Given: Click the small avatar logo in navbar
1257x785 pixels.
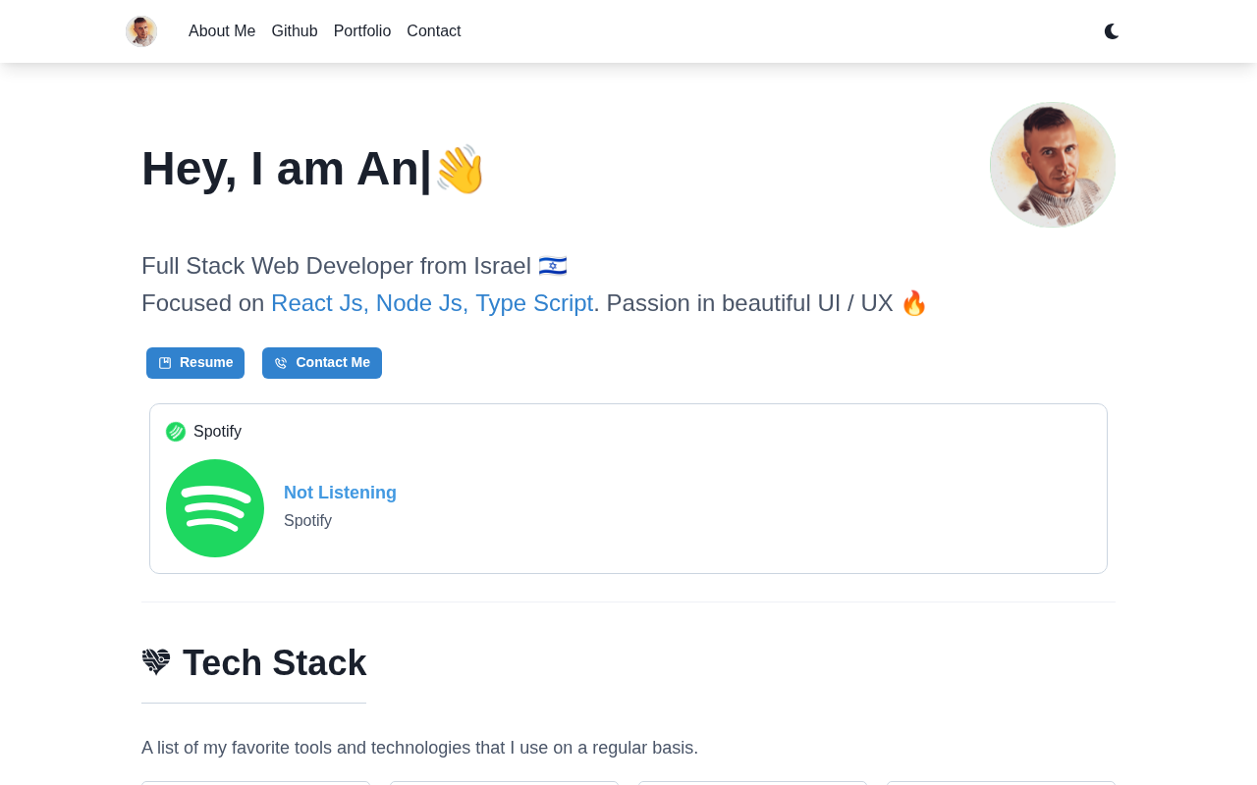Looking at the screenshot, I should pyautogui.click(x=141, y=31).
